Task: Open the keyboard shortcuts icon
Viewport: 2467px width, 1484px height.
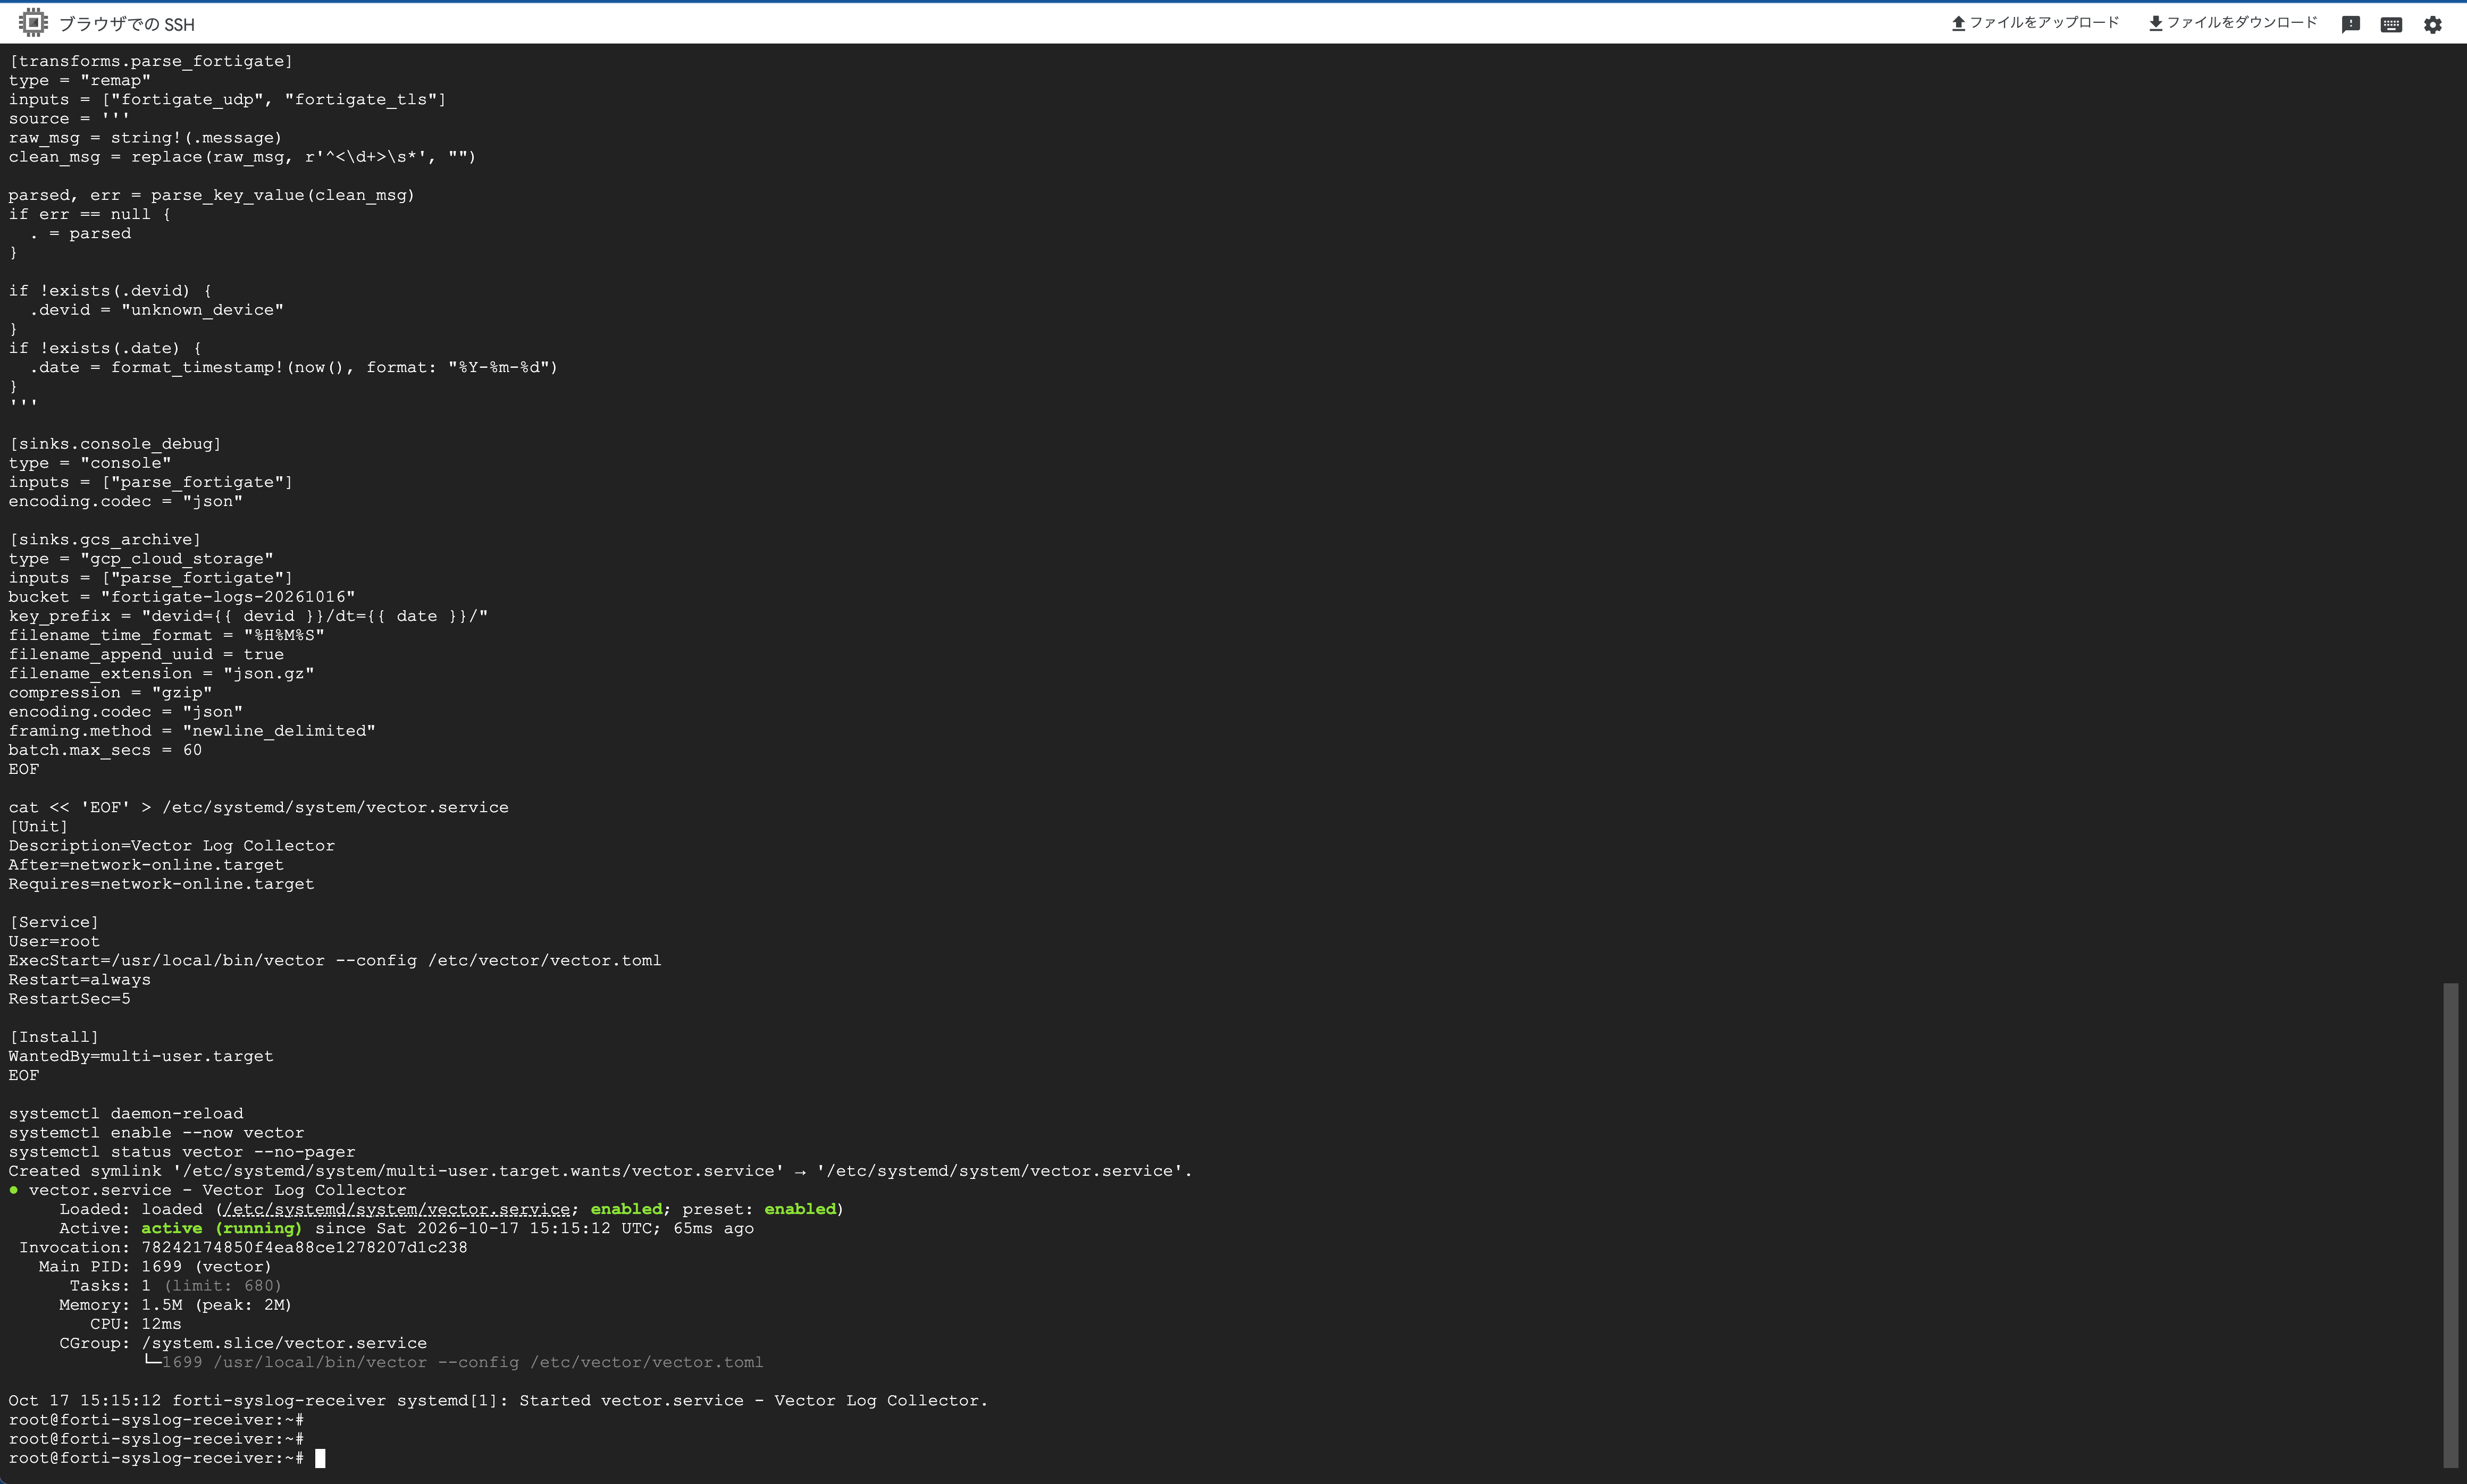Action: [2391, 24]
